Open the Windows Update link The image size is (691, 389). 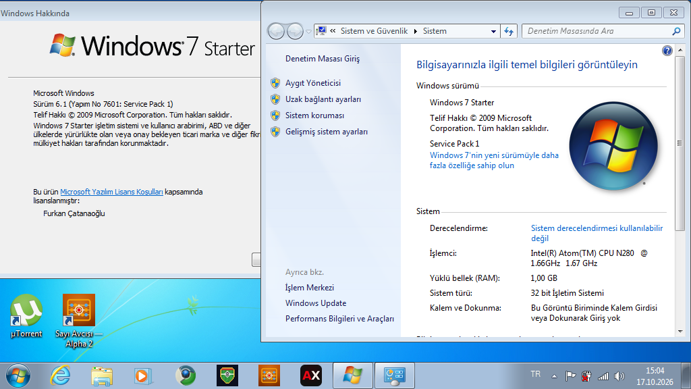pos(316,303)
